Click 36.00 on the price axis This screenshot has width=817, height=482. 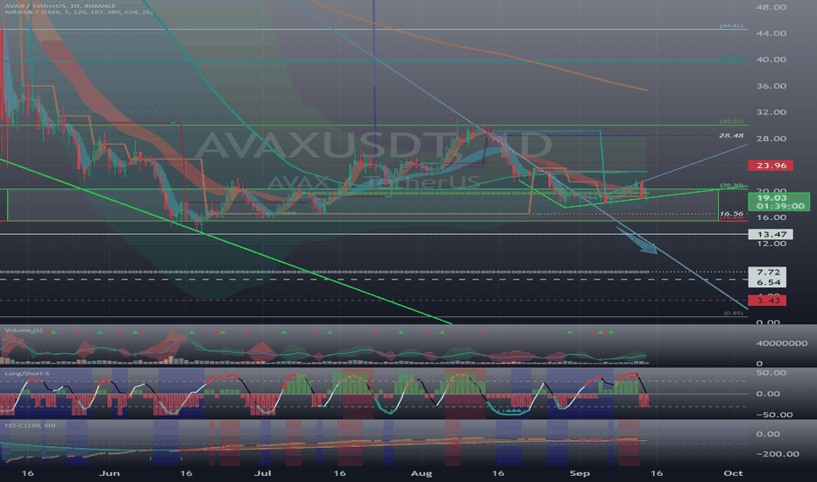pyautogui.click(x=771, y=86)
